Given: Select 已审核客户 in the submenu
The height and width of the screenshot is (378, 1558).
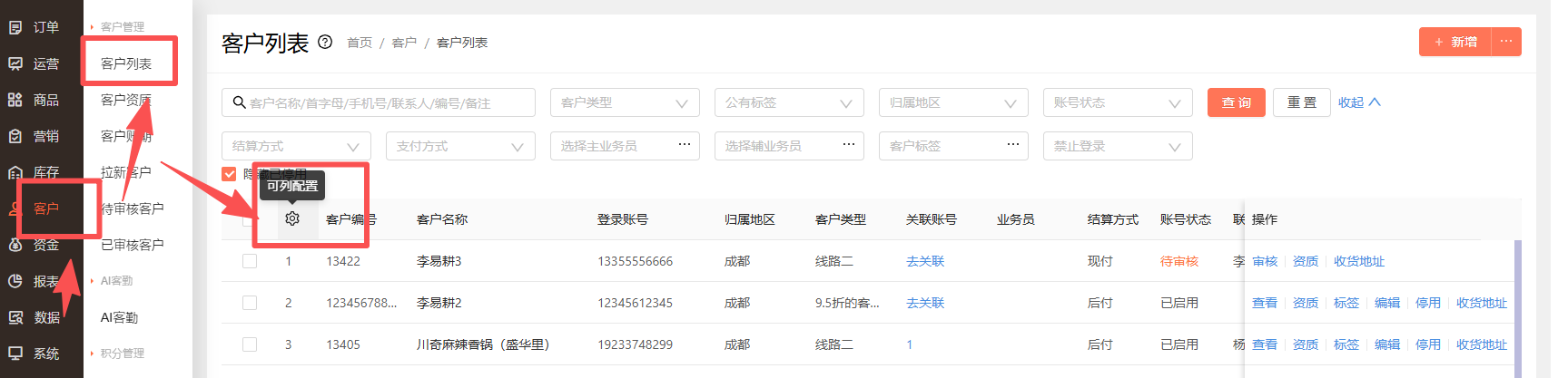Looking at the screenshot, I should click(x=133, y=245).
